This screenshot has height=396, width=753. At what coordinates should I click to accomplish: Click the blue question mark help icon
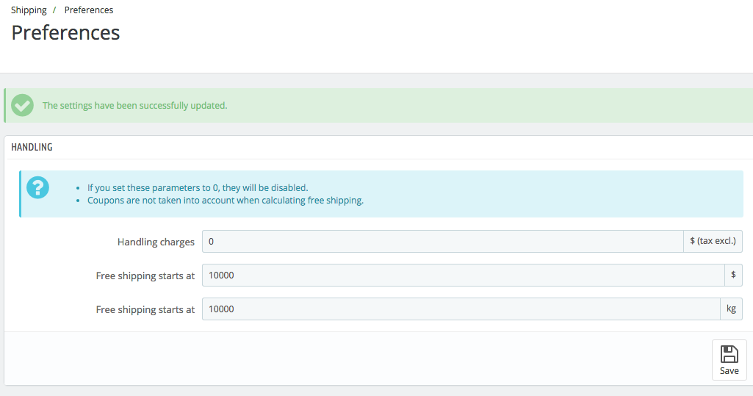pos(37,187)
